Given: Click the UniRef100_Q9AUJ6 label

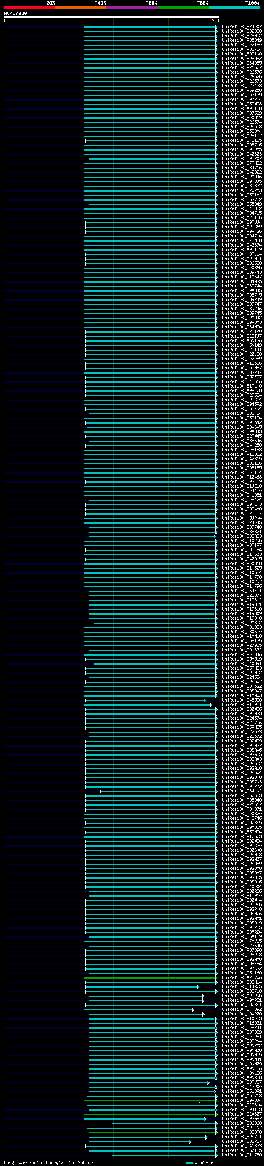Looking at the screenshot, I should tap(242, 177).
